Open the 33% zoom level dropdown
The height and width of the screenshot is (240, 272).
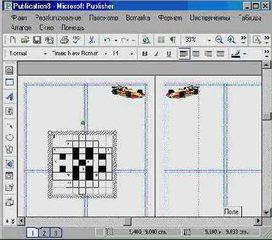click(x=209, y=41)
